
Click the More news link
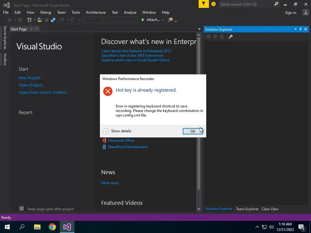click(110, 183)
